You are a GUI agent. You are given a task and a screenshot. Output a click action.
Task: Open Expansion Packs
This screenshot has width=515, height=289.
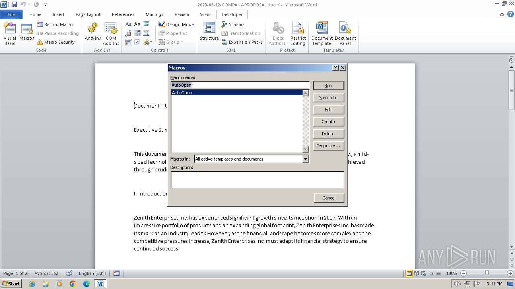point(242,42)
